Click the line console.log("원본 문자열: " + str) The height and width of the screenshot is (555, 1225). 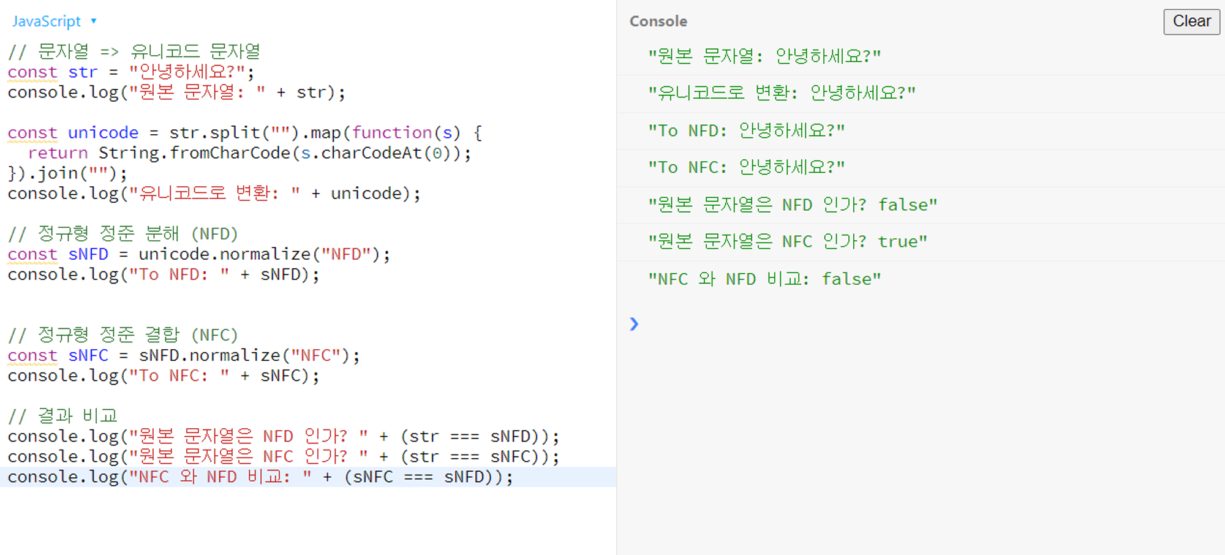[x=176, y=92]
